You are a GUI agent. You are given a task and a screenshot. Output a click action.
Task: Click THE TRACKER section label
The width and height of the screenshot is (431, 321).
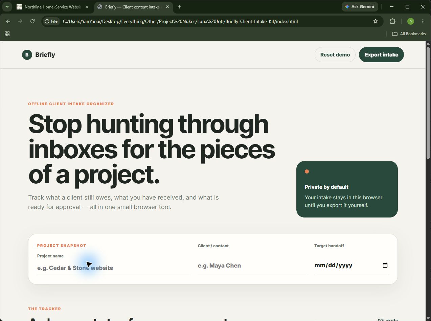point(45,309)
